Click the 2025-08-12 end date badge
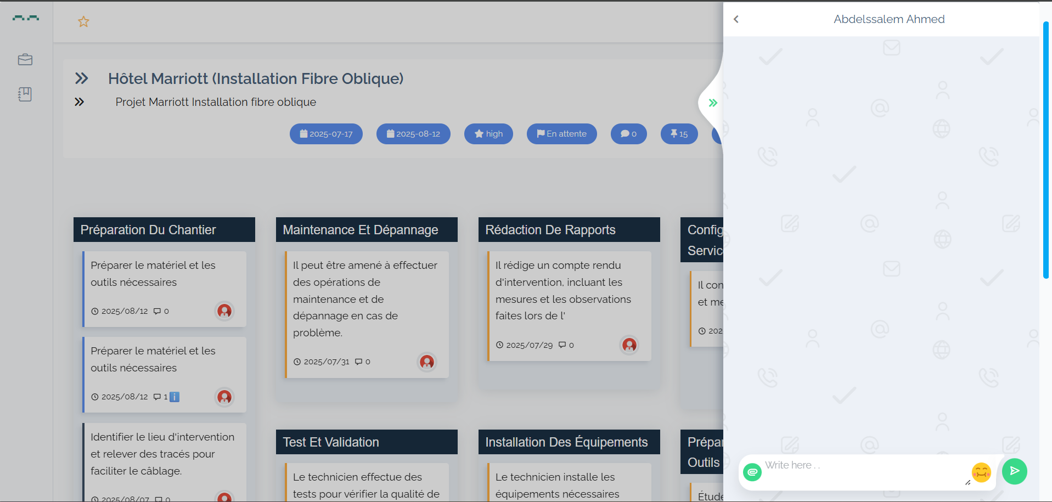 pos(413,134)
